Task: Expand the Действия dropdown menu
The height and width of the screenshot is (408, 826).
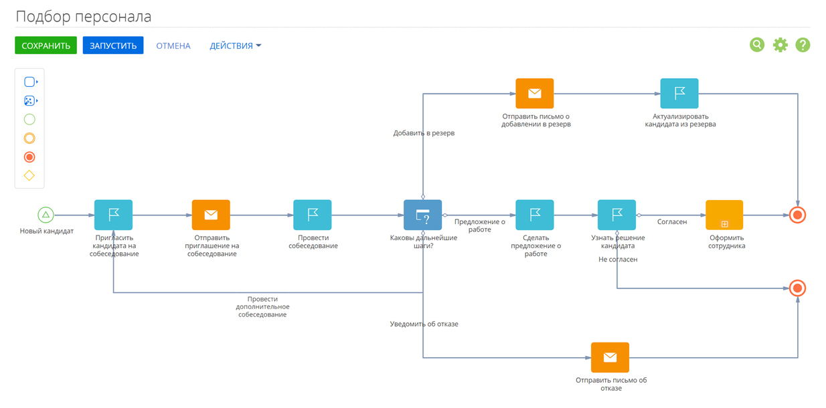Action: (x=235, y=45)
